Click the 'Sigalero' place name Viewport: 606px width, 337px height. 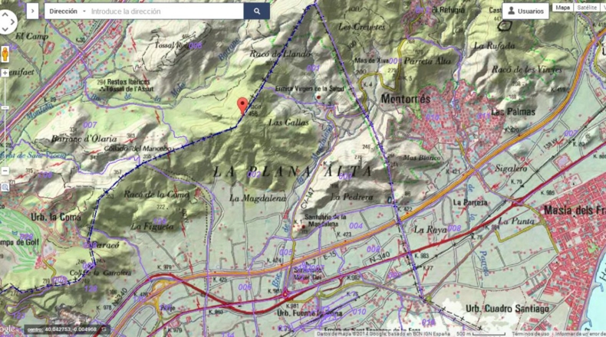click(511, 168)
